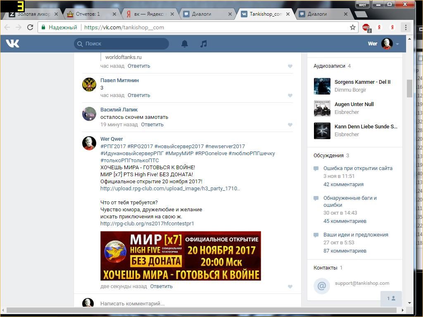Click the #newserver2017 hashtag
This screenshot has height=317, width=423.
pyautogui.click(x=225, y=147)
